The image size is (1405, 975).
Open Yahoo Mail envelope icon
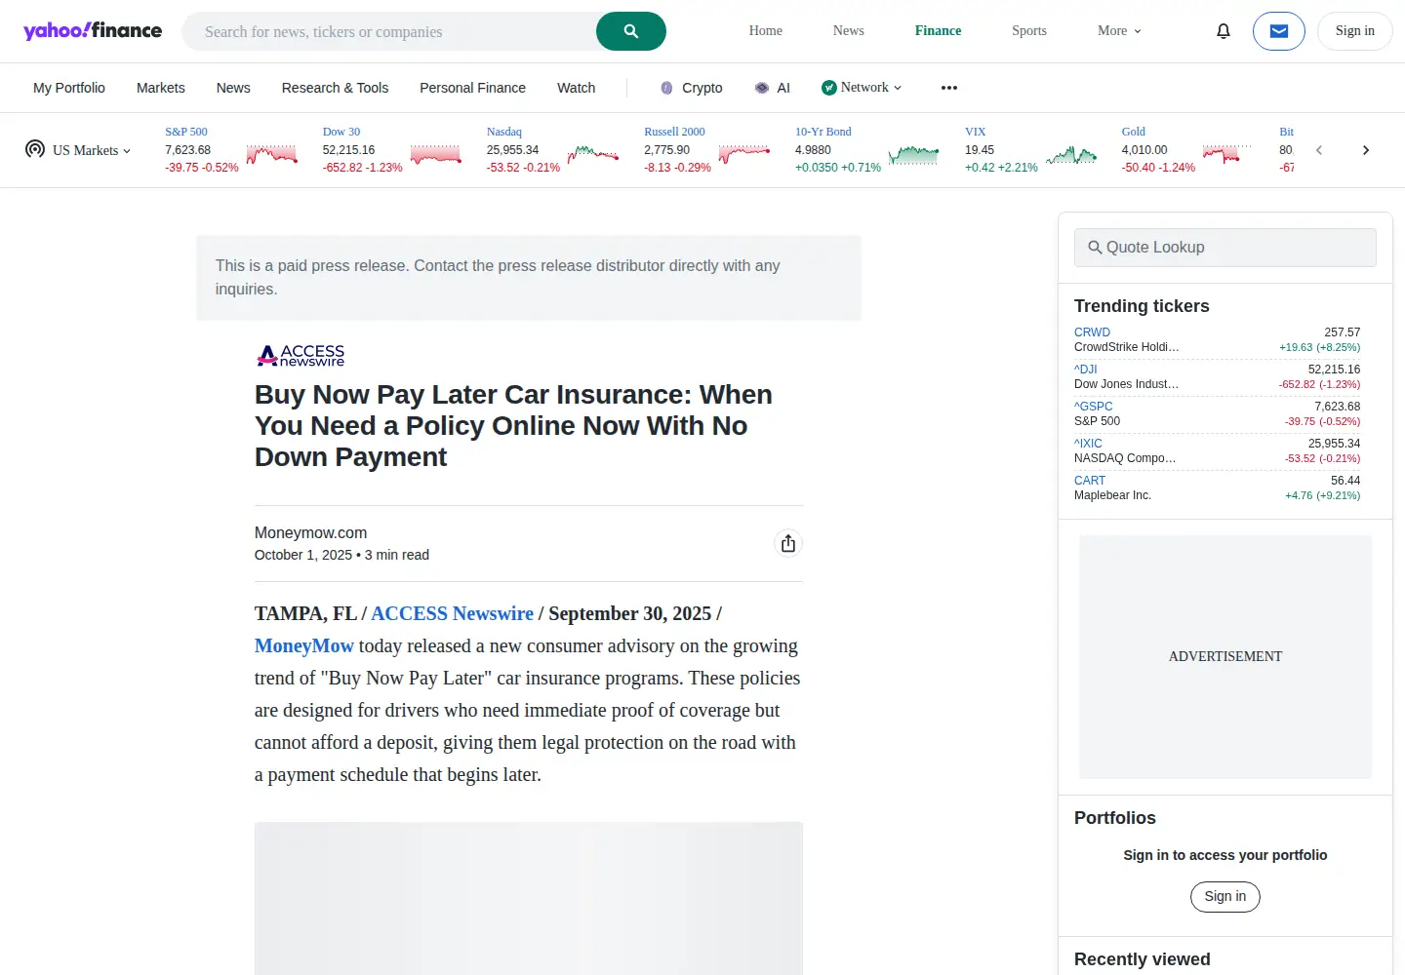[x=1279, y=31]
